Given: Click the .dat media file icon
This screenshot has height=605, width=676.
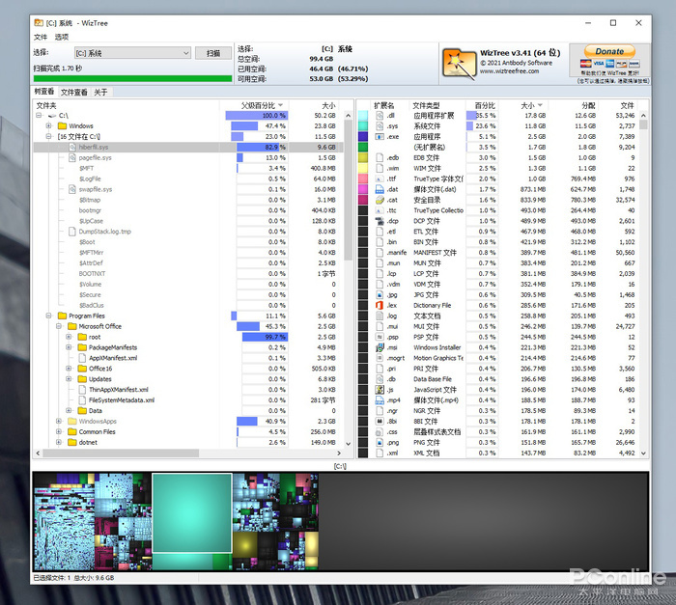Looking at the screenshot, I should pyautogui.click(x=379, y=189).
